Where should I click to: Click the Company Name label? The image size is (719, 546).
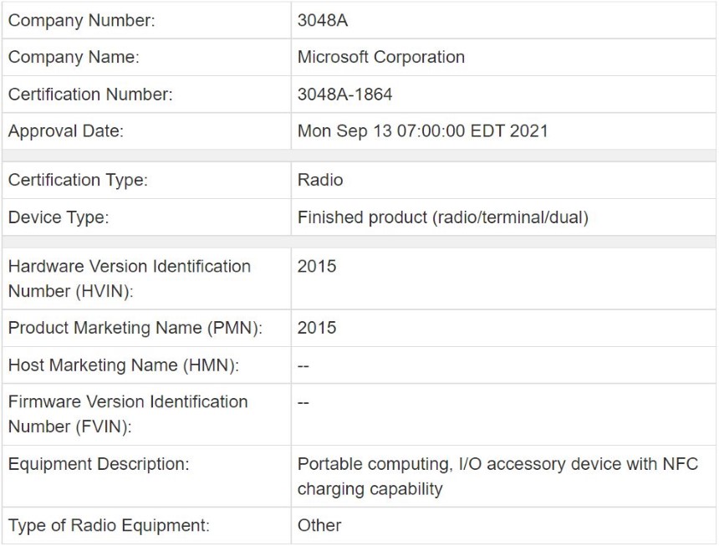point(74,57)
